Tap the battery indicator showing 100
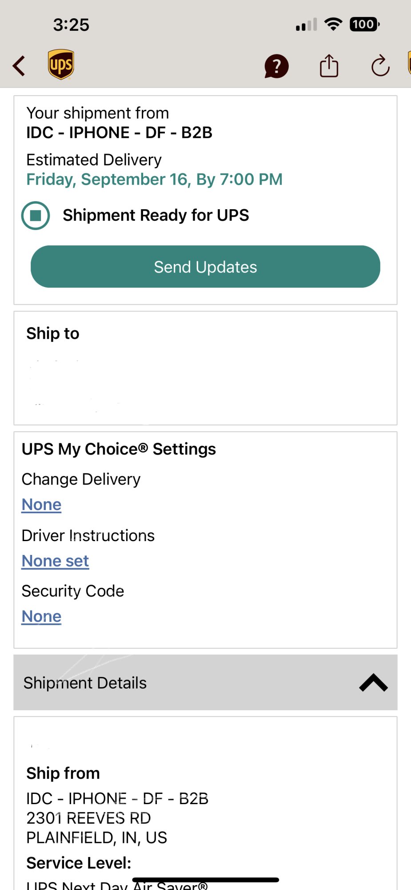 click(x=364, y=24)
